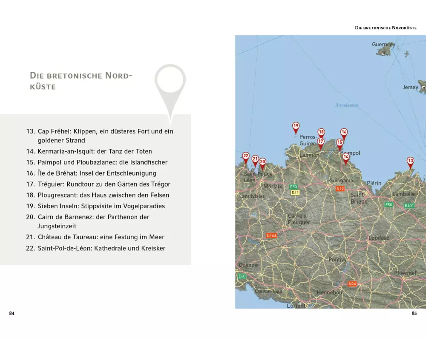Select red pin numbered 18
Image resolution: width=426 pixels, height=340 pixels.
coord(321,133)
